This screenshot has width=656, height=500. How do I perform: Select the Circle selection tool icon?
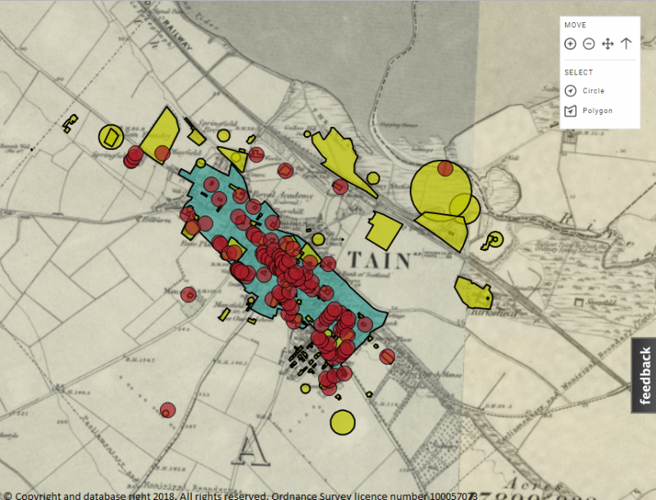[x=570, y=90]
